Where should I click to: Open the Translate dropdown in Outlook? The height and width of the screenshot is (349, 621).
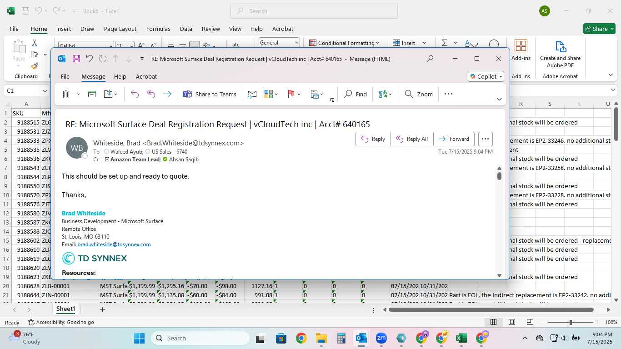click(385, 94)
